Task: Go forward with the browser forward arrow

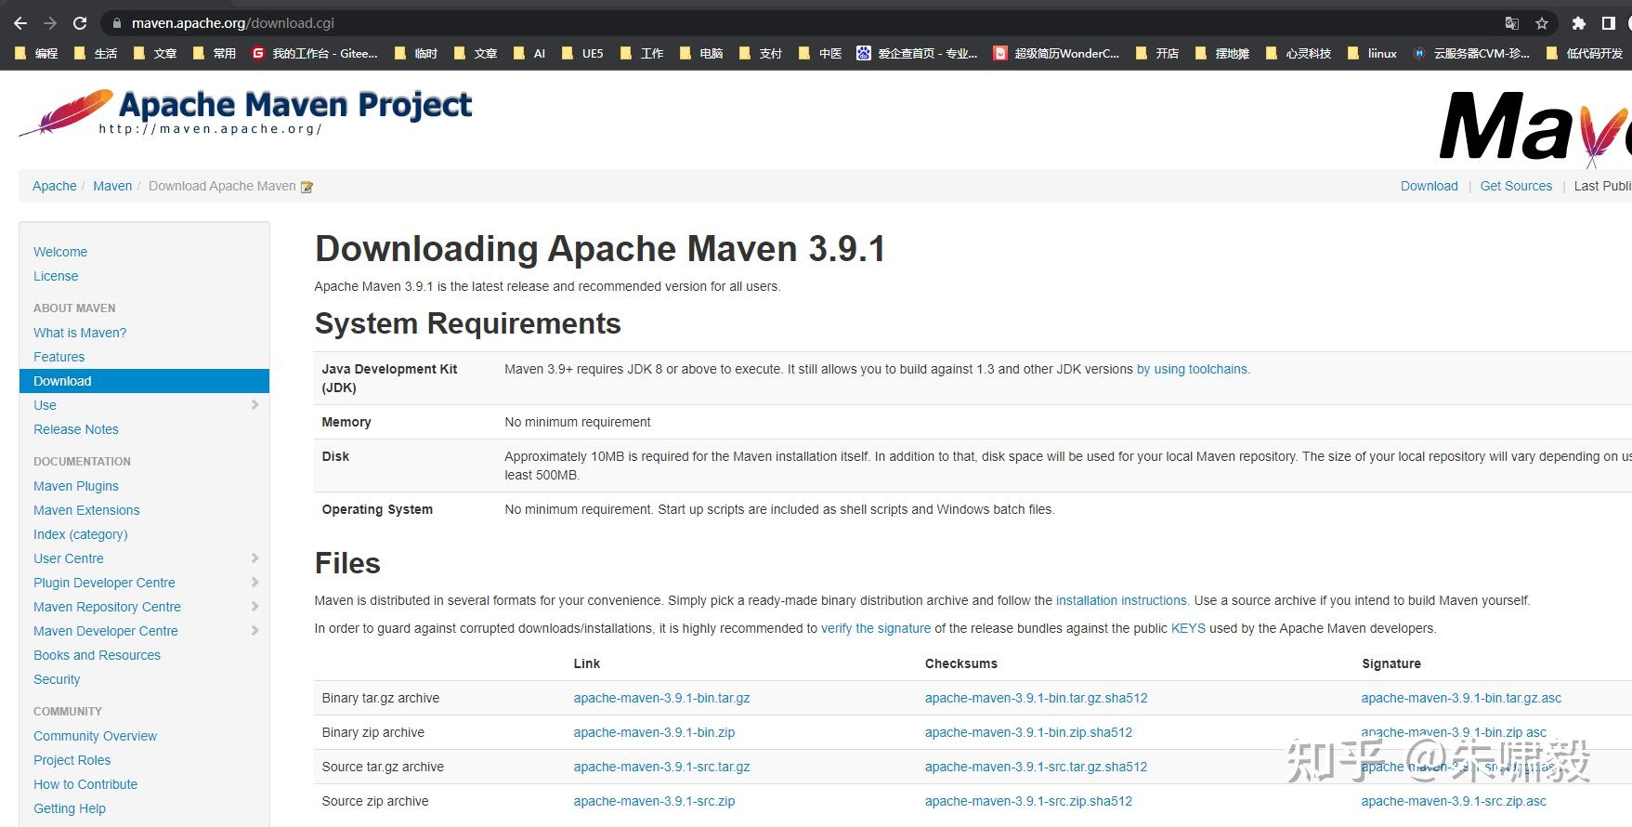Action: pyautogui.click(x=50, y=23)
